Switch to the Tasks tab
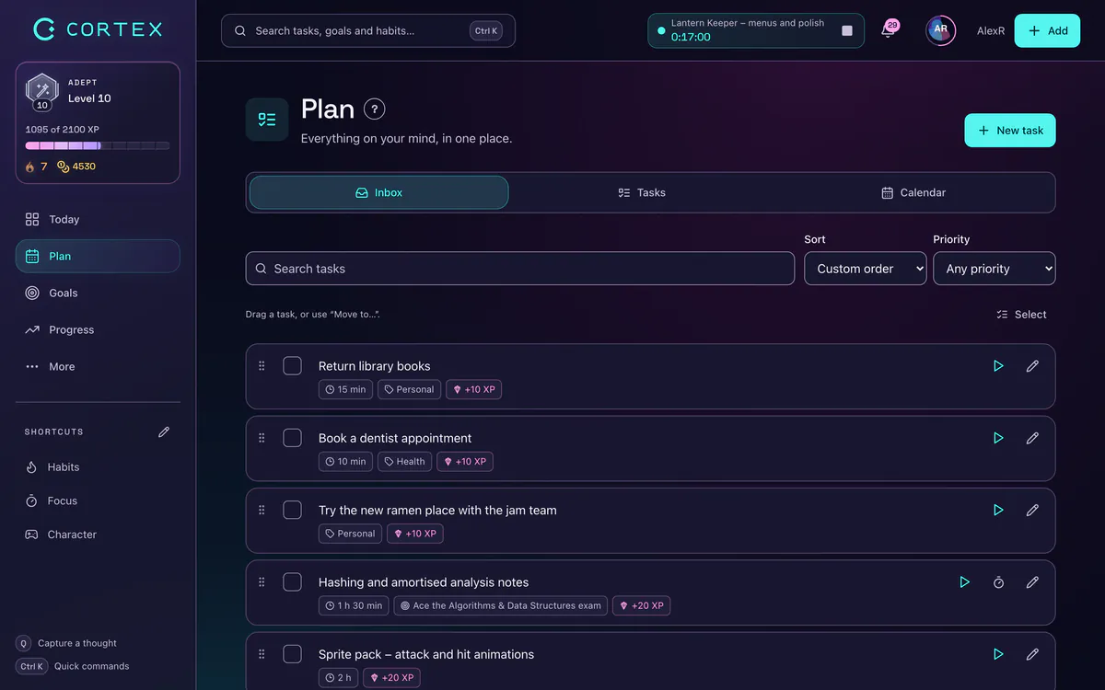1105x690 pixels. tap(642, 192)
